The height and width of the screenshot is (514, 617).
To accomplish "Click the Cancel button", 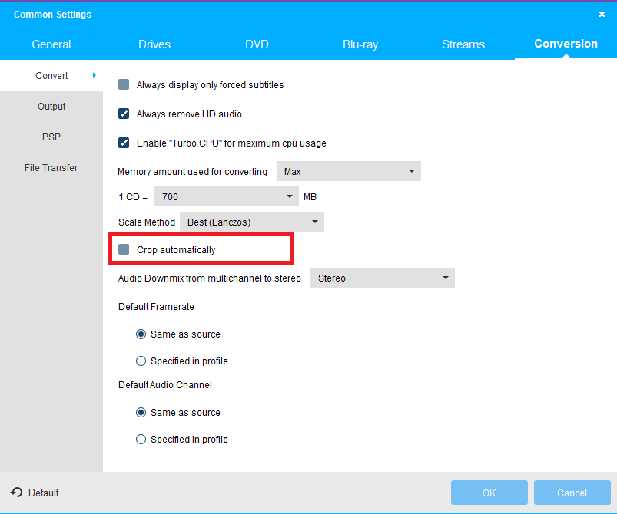I will (x=572, y=493).
